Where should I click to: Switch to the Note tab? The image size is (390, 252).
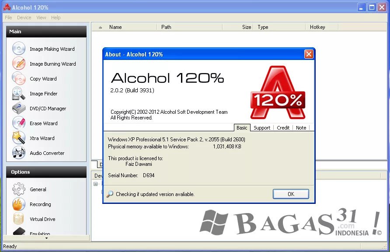[x=301, y=128]
